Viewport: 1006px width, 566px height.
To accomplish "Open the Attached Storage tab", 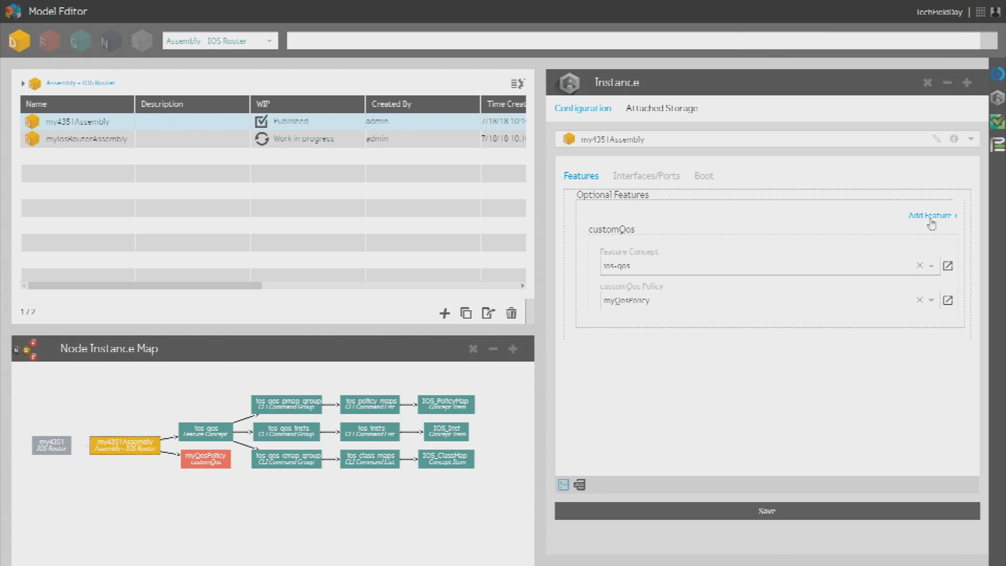I will tap(662, 108).
